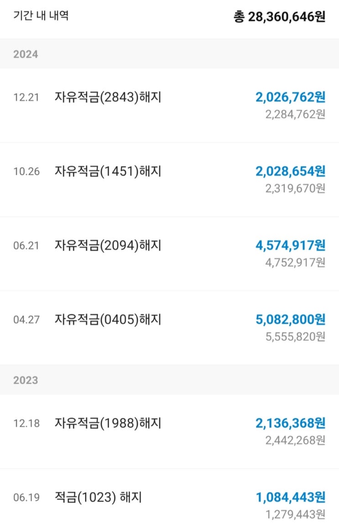The height and width of the screenshot is (531, 339).
Task: Open the 자유적금(0405)해지 transaction
Action: coord(170,328)
